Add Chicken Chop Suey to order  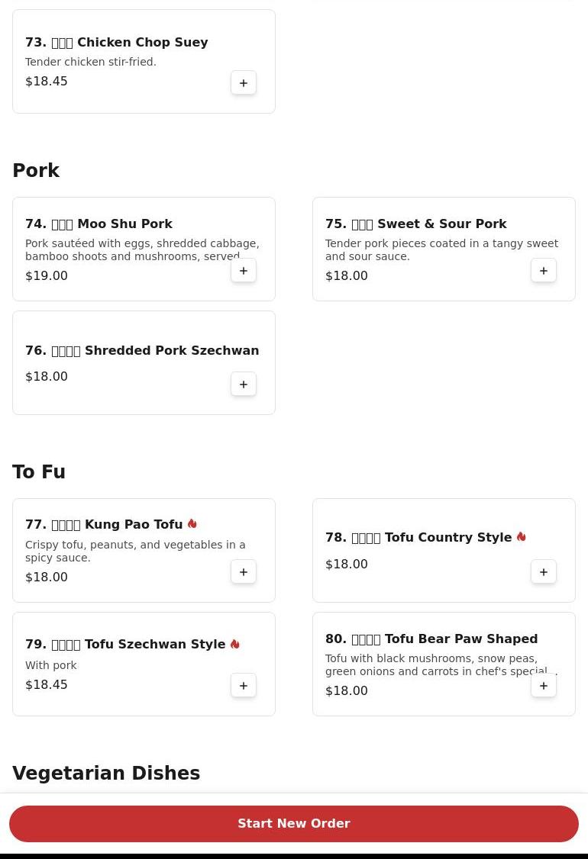[244, 83]
